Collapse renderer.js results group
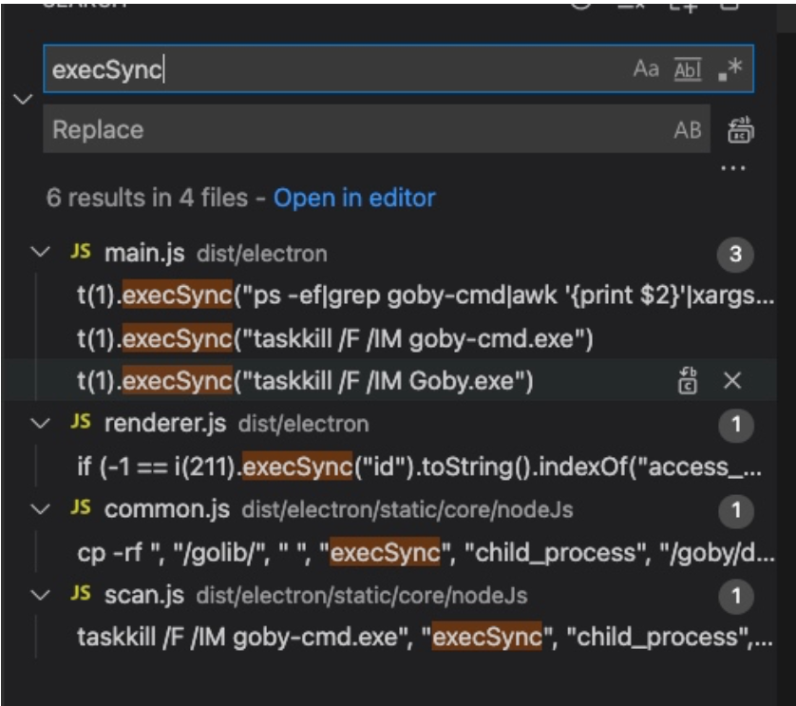This screenshot has height=706, width=796. [40, 423]
